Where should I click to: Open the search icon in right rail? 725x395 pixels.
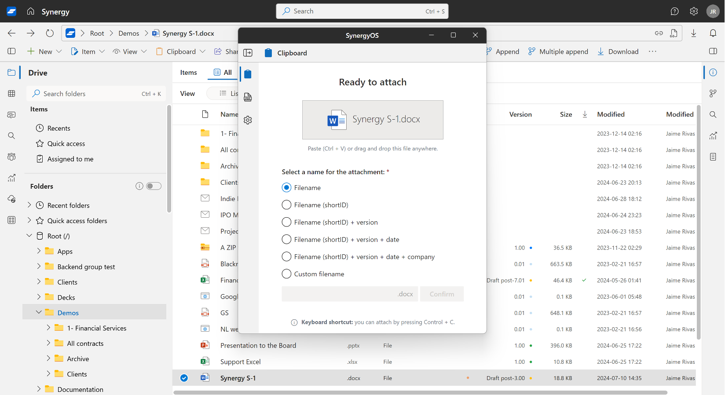(713, 114)
